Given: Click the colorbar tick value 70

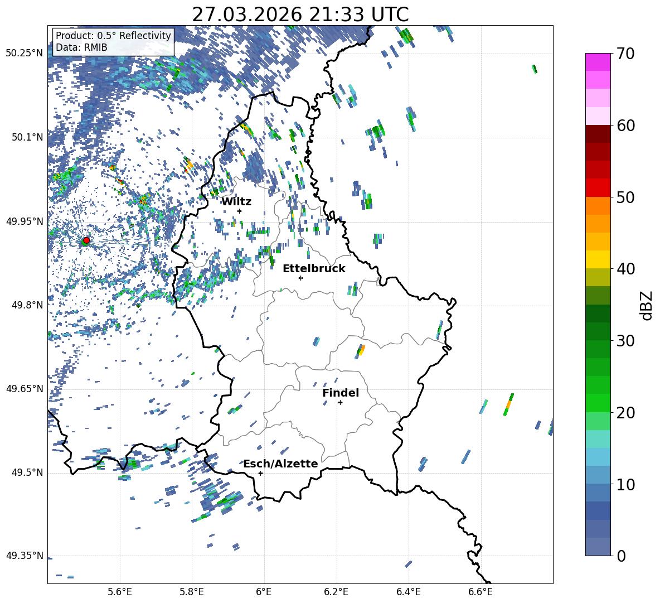Looking at the screenshot, I should pyautogui.click(x=625, y=54).
